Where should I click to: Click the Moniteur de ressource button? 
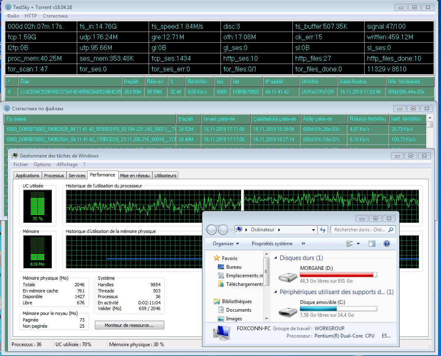tap(129, 325)
